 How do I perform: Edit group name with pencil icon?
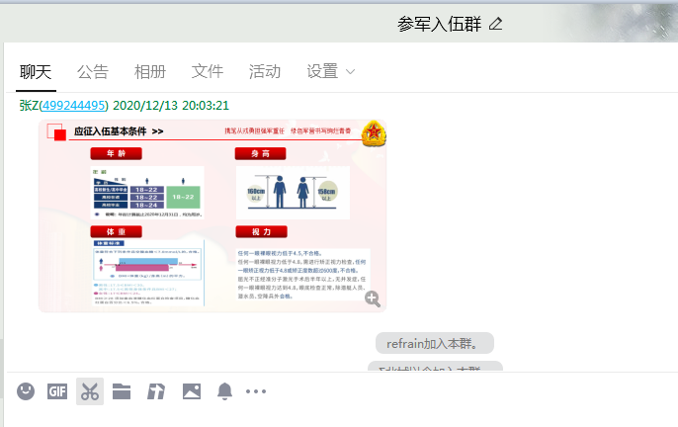pos(496,23)
